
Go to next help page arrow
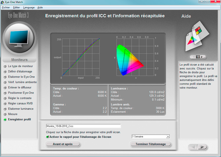pyautogui.click(x=202, y=57)
